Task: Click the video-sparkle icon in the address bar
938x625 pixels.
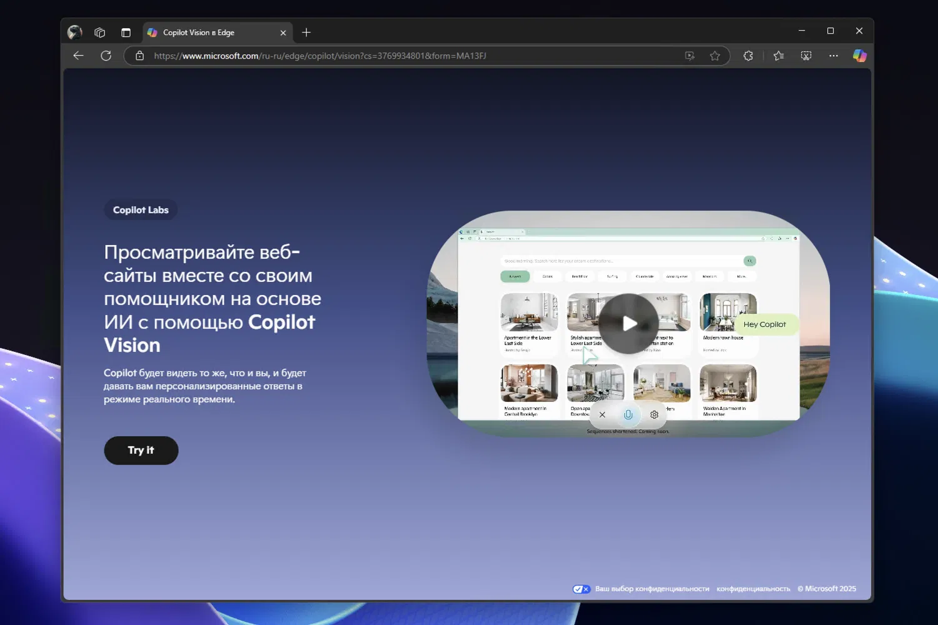Action: point(690,56)
